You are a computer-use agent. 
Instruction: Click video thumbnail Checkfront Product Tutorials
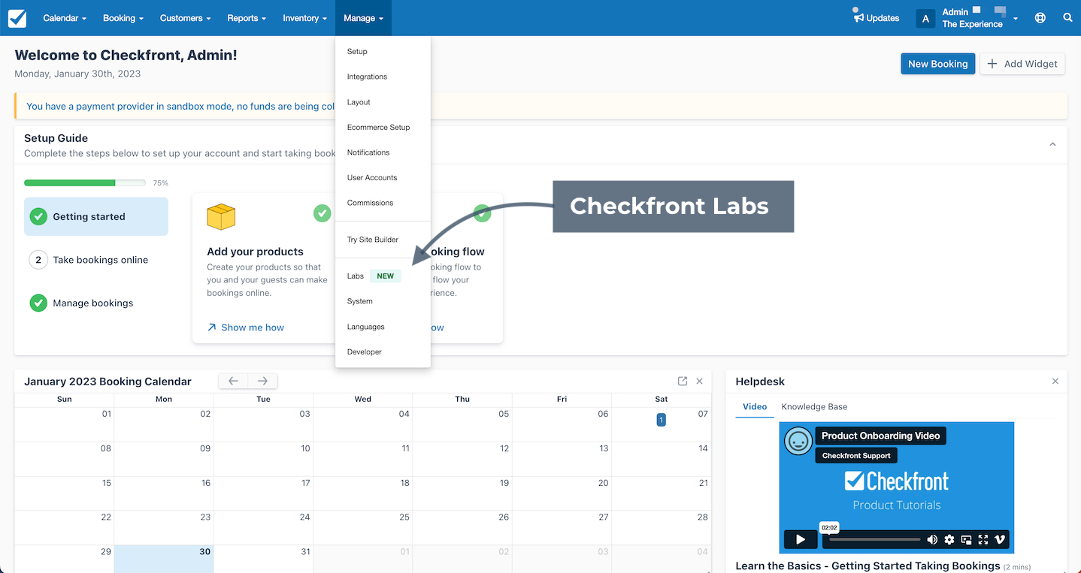click(896, 488)
